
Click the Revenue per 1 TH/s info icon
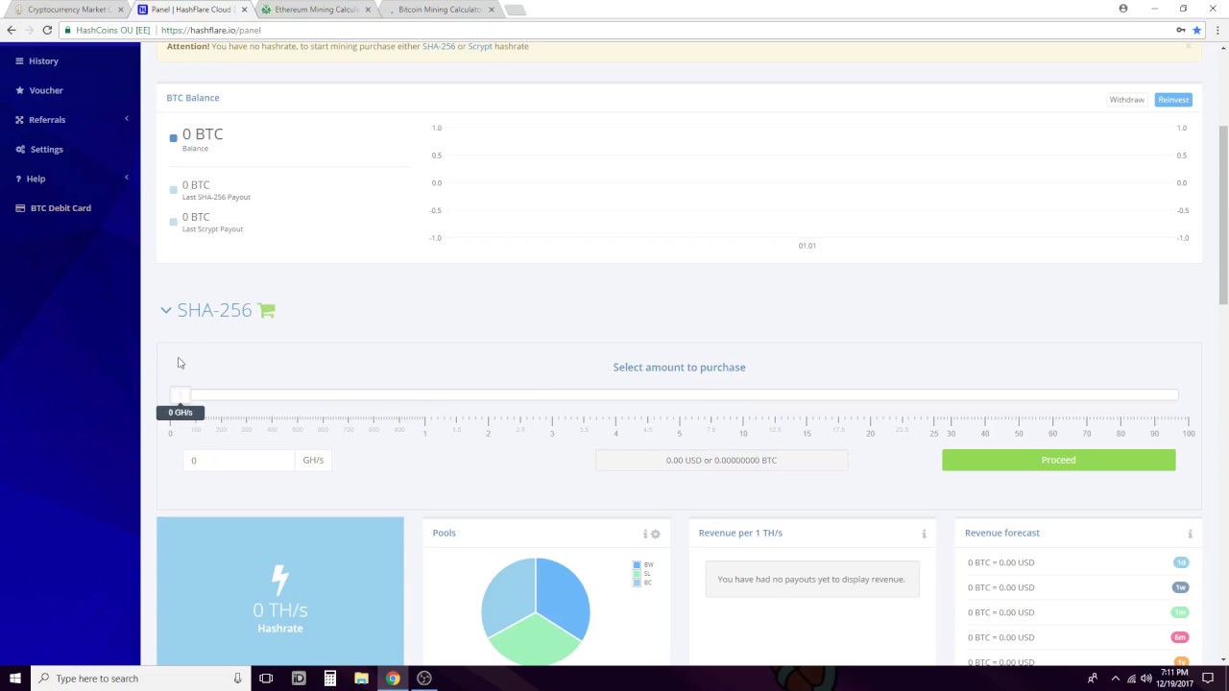pos(924,534)
